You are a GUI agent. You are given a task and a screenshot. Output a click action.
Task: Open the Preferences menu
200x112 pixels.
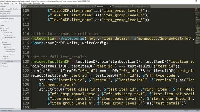click(x=37, y=3)
